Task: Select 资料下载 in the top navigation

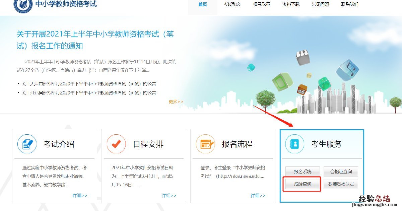Action: click(291, 5)
